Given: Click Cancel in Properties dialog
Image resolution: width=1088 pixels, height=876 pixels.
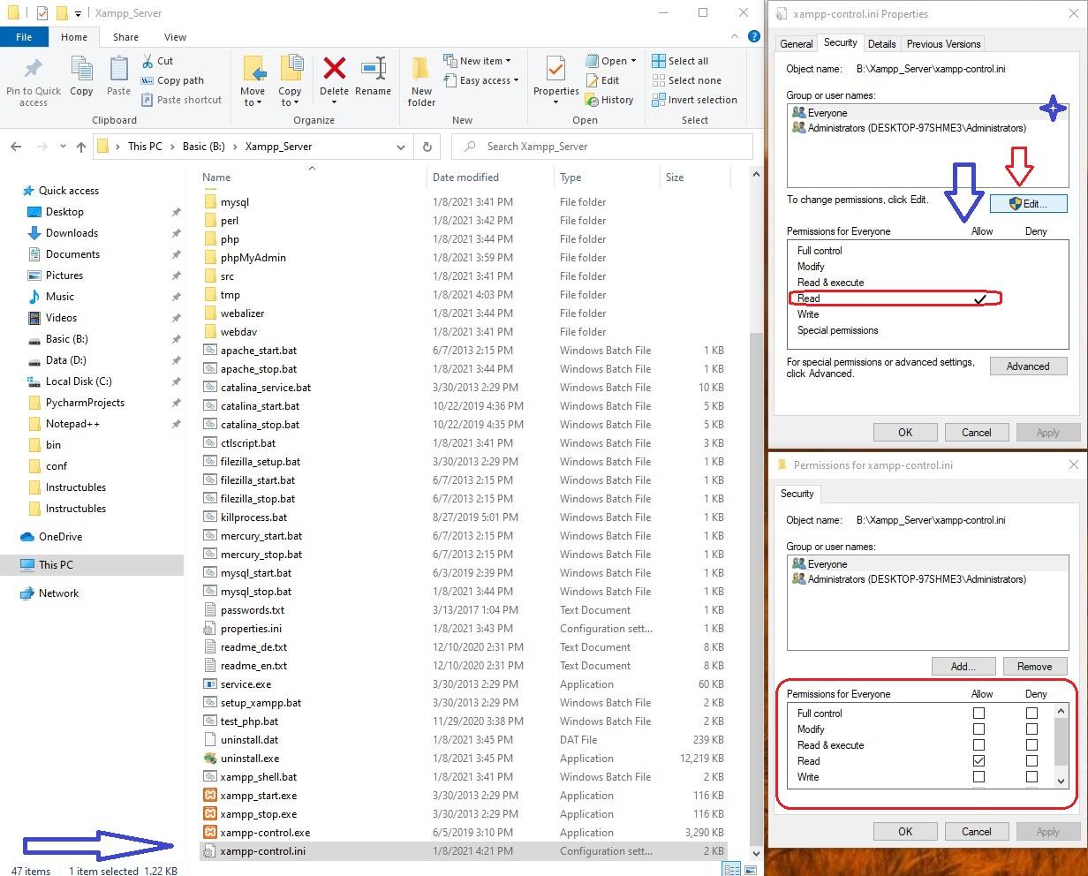Looking at the screenshot, I should point(976,433).
